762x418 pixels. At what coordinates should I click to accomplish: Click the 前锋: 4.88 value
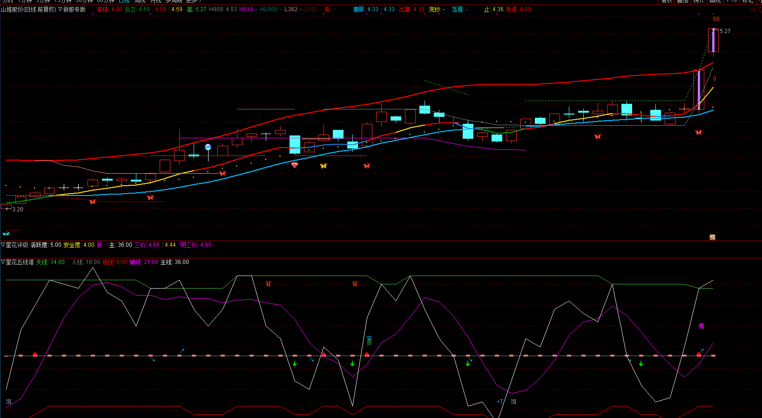coord(110,9)
